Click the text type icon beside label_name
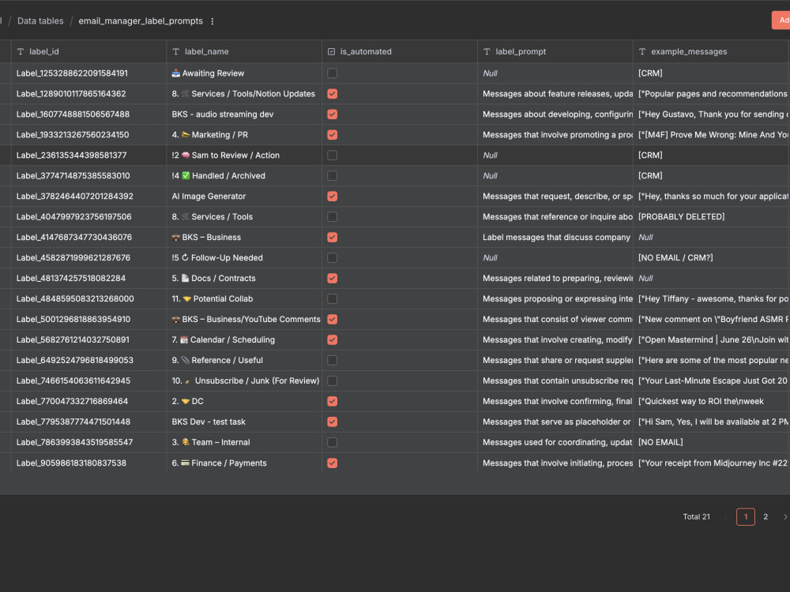This screenshot has height=592, width=790. pos(176,51)
